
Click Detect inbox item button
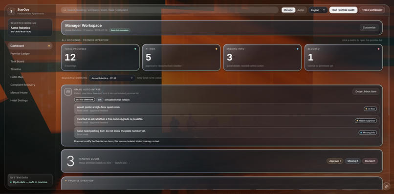tap(366, 91)
